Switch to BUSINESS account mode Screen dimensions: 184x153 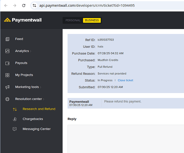[x=92, y=21]
